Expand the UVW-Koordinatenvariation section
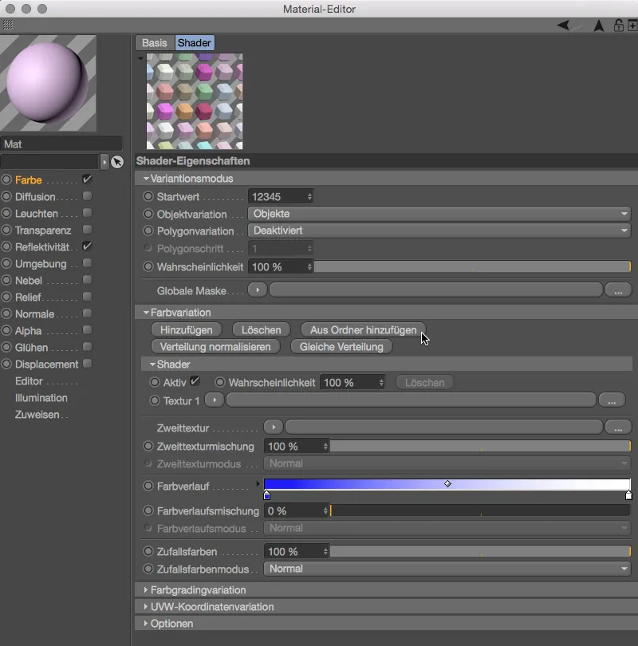The width and height of the screenshot is (638, 646). 145,607
